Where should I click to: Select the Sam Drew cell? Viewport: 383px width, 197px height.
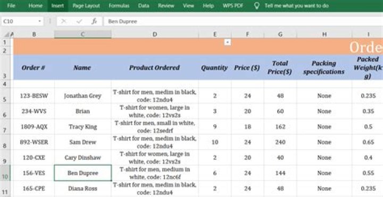[x=82, y=142]
